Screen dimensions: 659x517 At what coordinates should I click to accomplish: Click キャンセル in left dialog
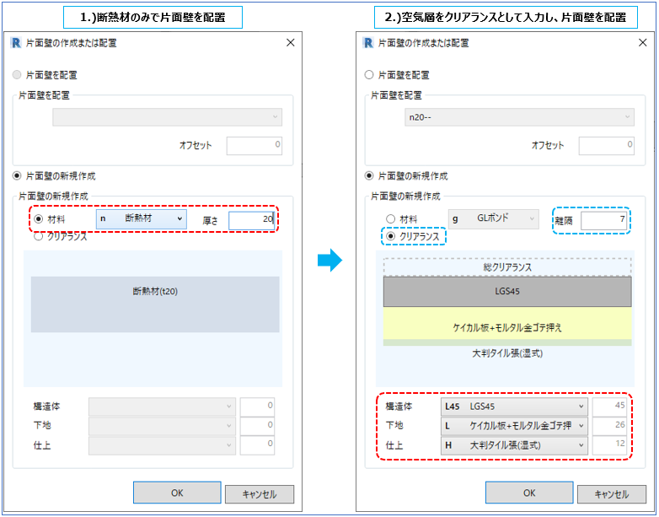pyautogui.click(x=260, y=494)
